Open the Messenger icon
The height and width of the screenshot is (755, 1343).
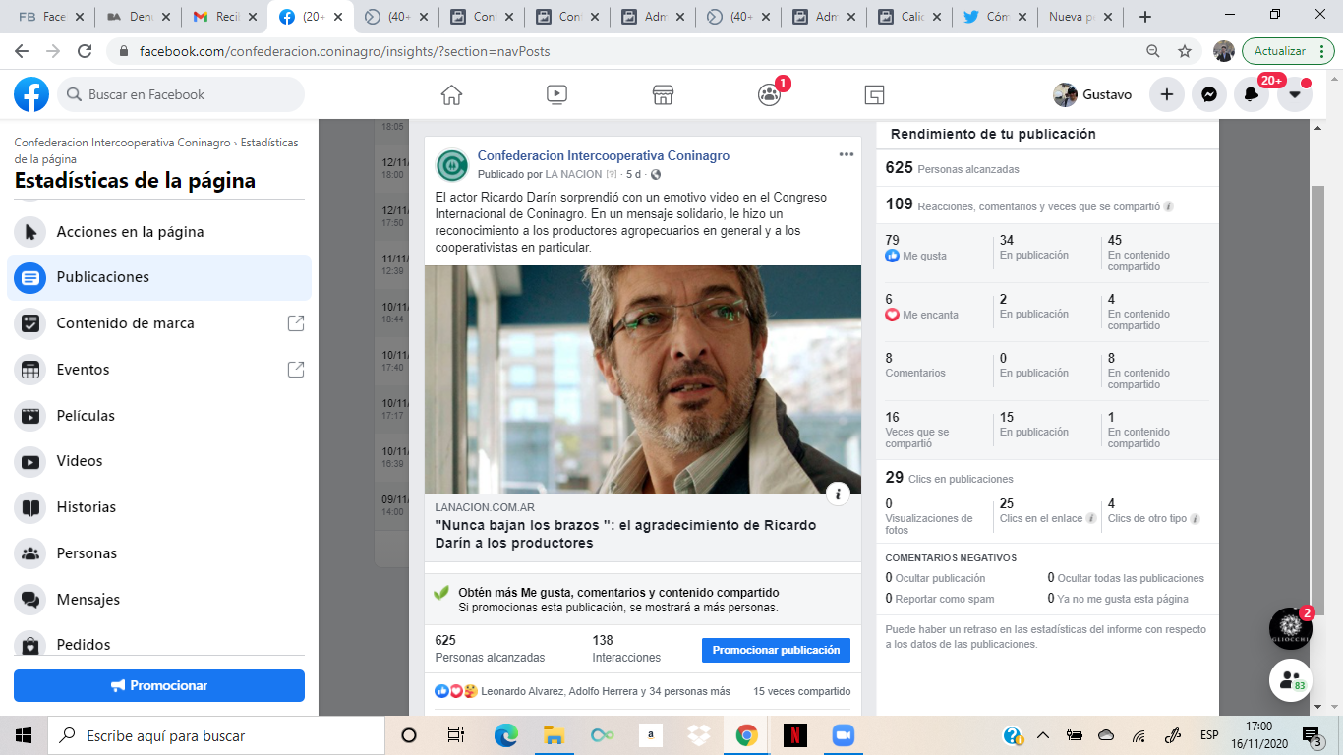pos(1209,94)
